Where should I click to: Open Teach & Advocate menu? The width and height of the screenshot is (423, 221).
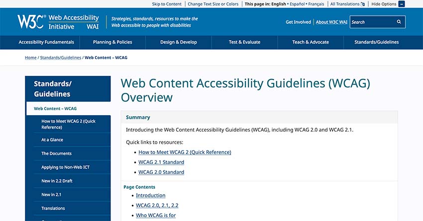311,42
